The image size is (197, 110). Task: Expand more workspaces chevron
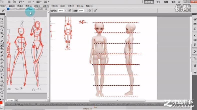click(x=179, y=2)
